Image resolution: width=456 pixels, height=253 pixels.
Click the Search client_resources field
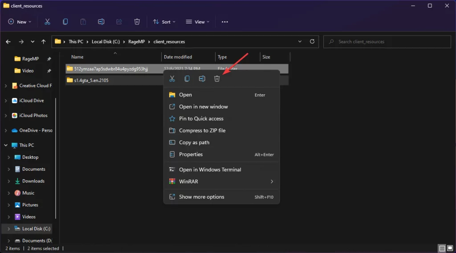pyautogui.click(x=387, y=42)
